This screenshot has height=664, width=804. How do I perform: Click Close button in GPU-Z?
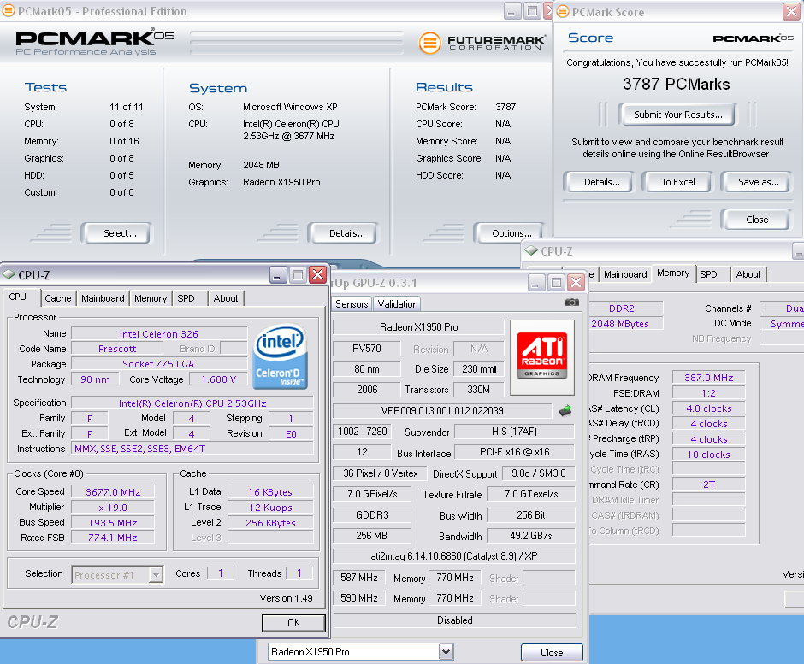click(552, 652)
